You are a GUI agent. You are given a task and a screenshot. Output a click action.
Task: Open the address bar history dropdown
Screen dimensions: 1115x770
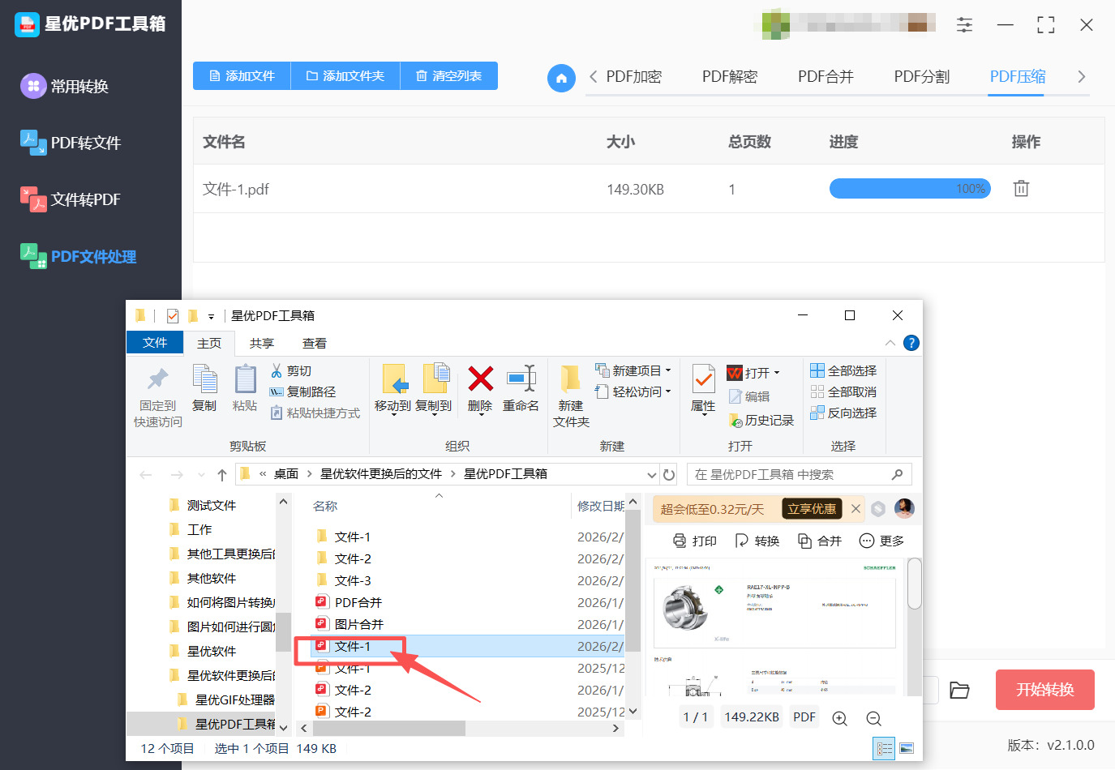tap(652, 474)
